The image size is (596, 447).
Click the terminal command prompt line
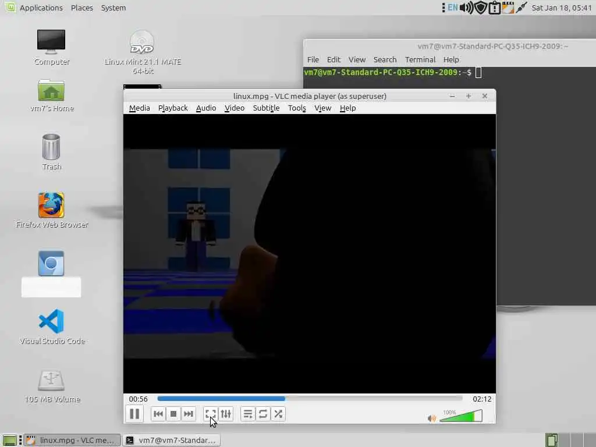pos(393,72)
